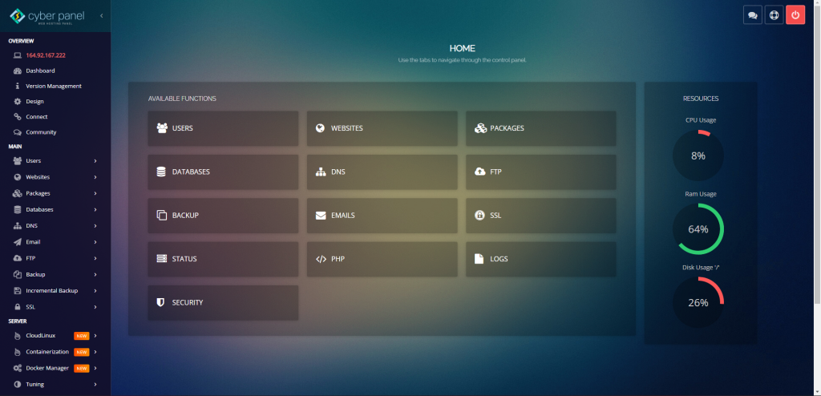This screenshot has width=821, height=396.
Task: Click the SSL lock icon in sidebar
Action: click(18, 306)
